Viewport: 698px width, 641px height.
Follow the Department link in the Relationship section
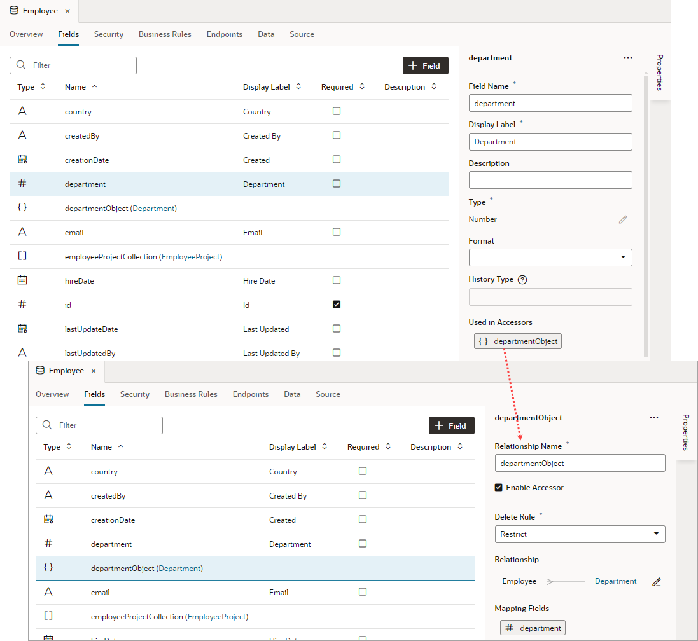[x=616, y=581]
